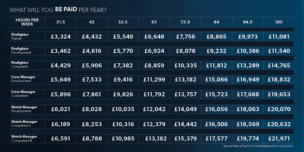304x152 pixels.
Task: Select the £18,569 Watch Manager Competent A cell
Action: pyautogui.click(x=248, y=124)
